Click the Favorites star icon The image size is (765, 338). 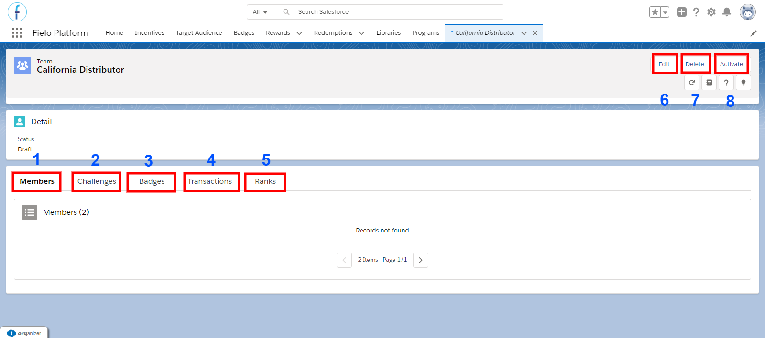point(655,12)
